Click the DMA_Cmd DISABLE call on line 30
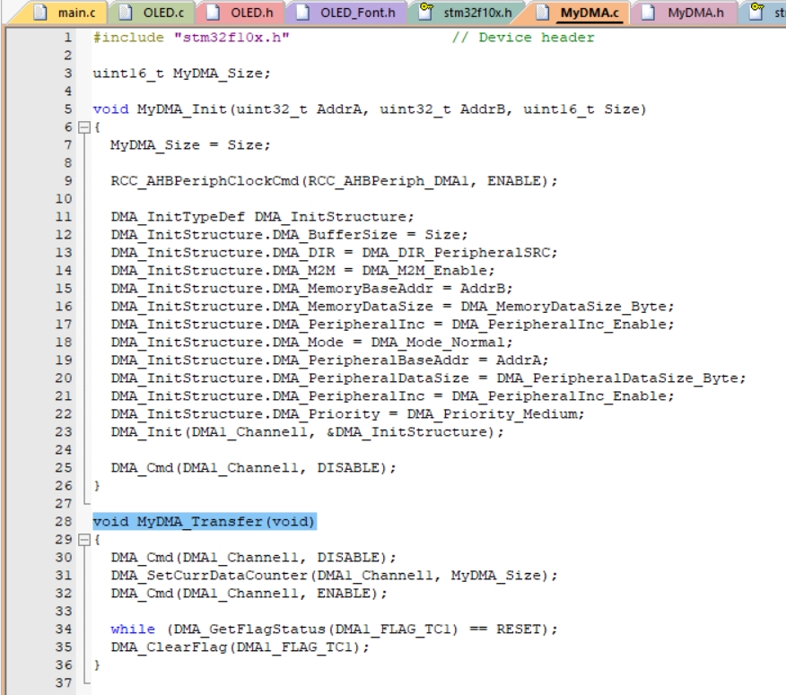Viewport: 786px width, 695px height. (253, 558)
